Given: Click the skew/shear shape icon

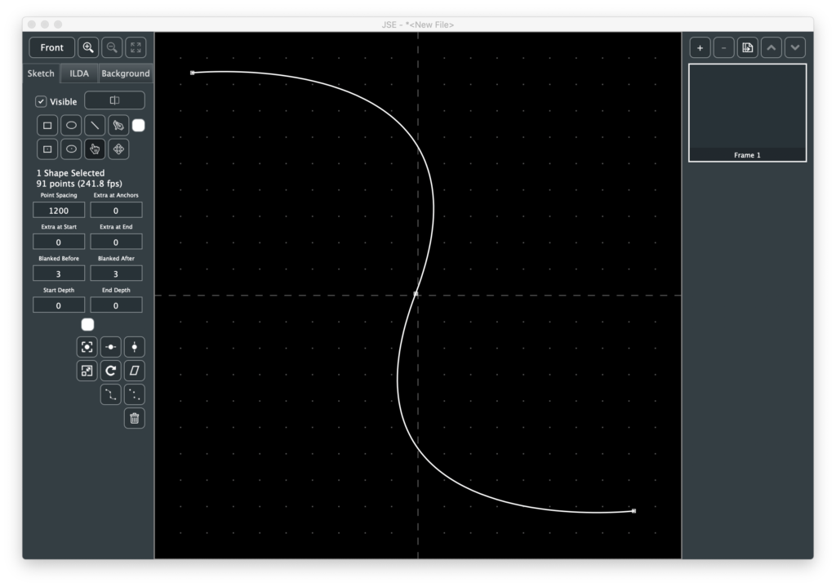Looking at the screenshot, I should (x=135, y=371).
